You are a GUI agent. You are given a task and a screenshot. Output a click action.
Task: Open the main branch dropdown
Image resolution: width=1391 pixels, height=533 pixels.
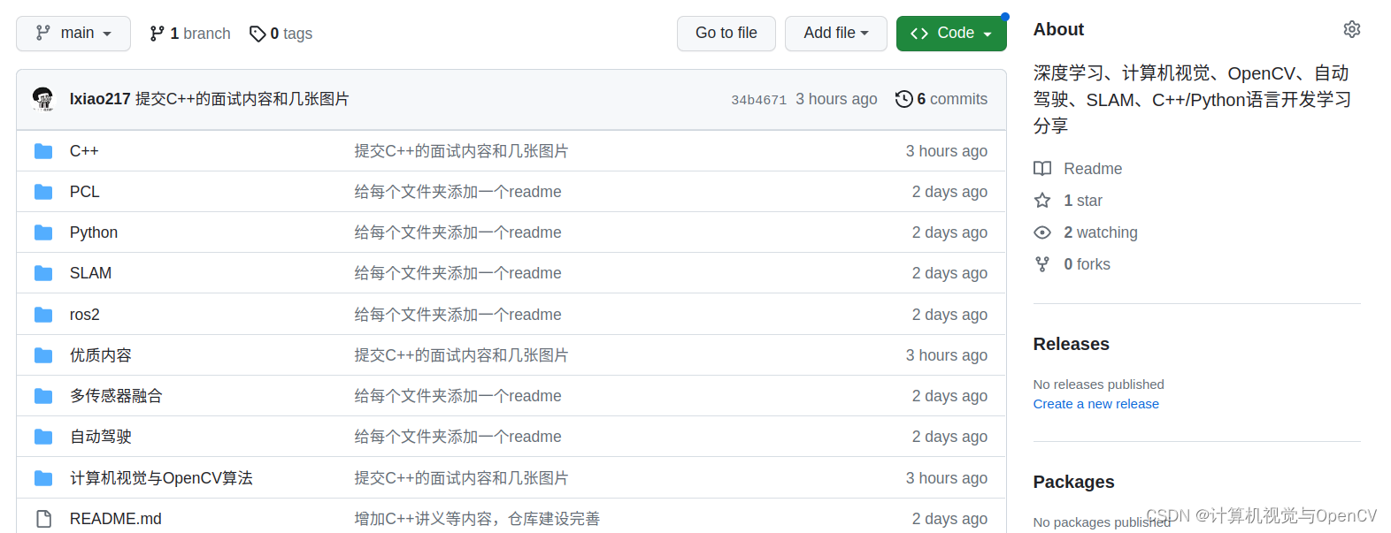click(73, 34)
